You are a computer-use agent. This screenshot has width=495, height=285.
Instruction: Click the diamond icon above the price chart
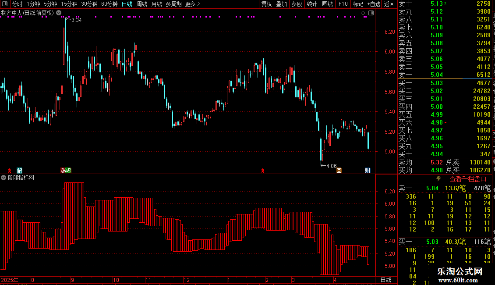pyautogui.click(x=363, y=13)
